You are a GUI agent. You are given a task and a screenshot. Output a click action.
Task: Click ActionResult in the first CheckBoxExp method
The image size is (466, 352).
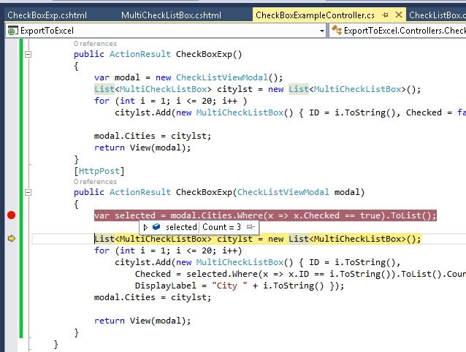pyautogui.click(x=140, y=54)
